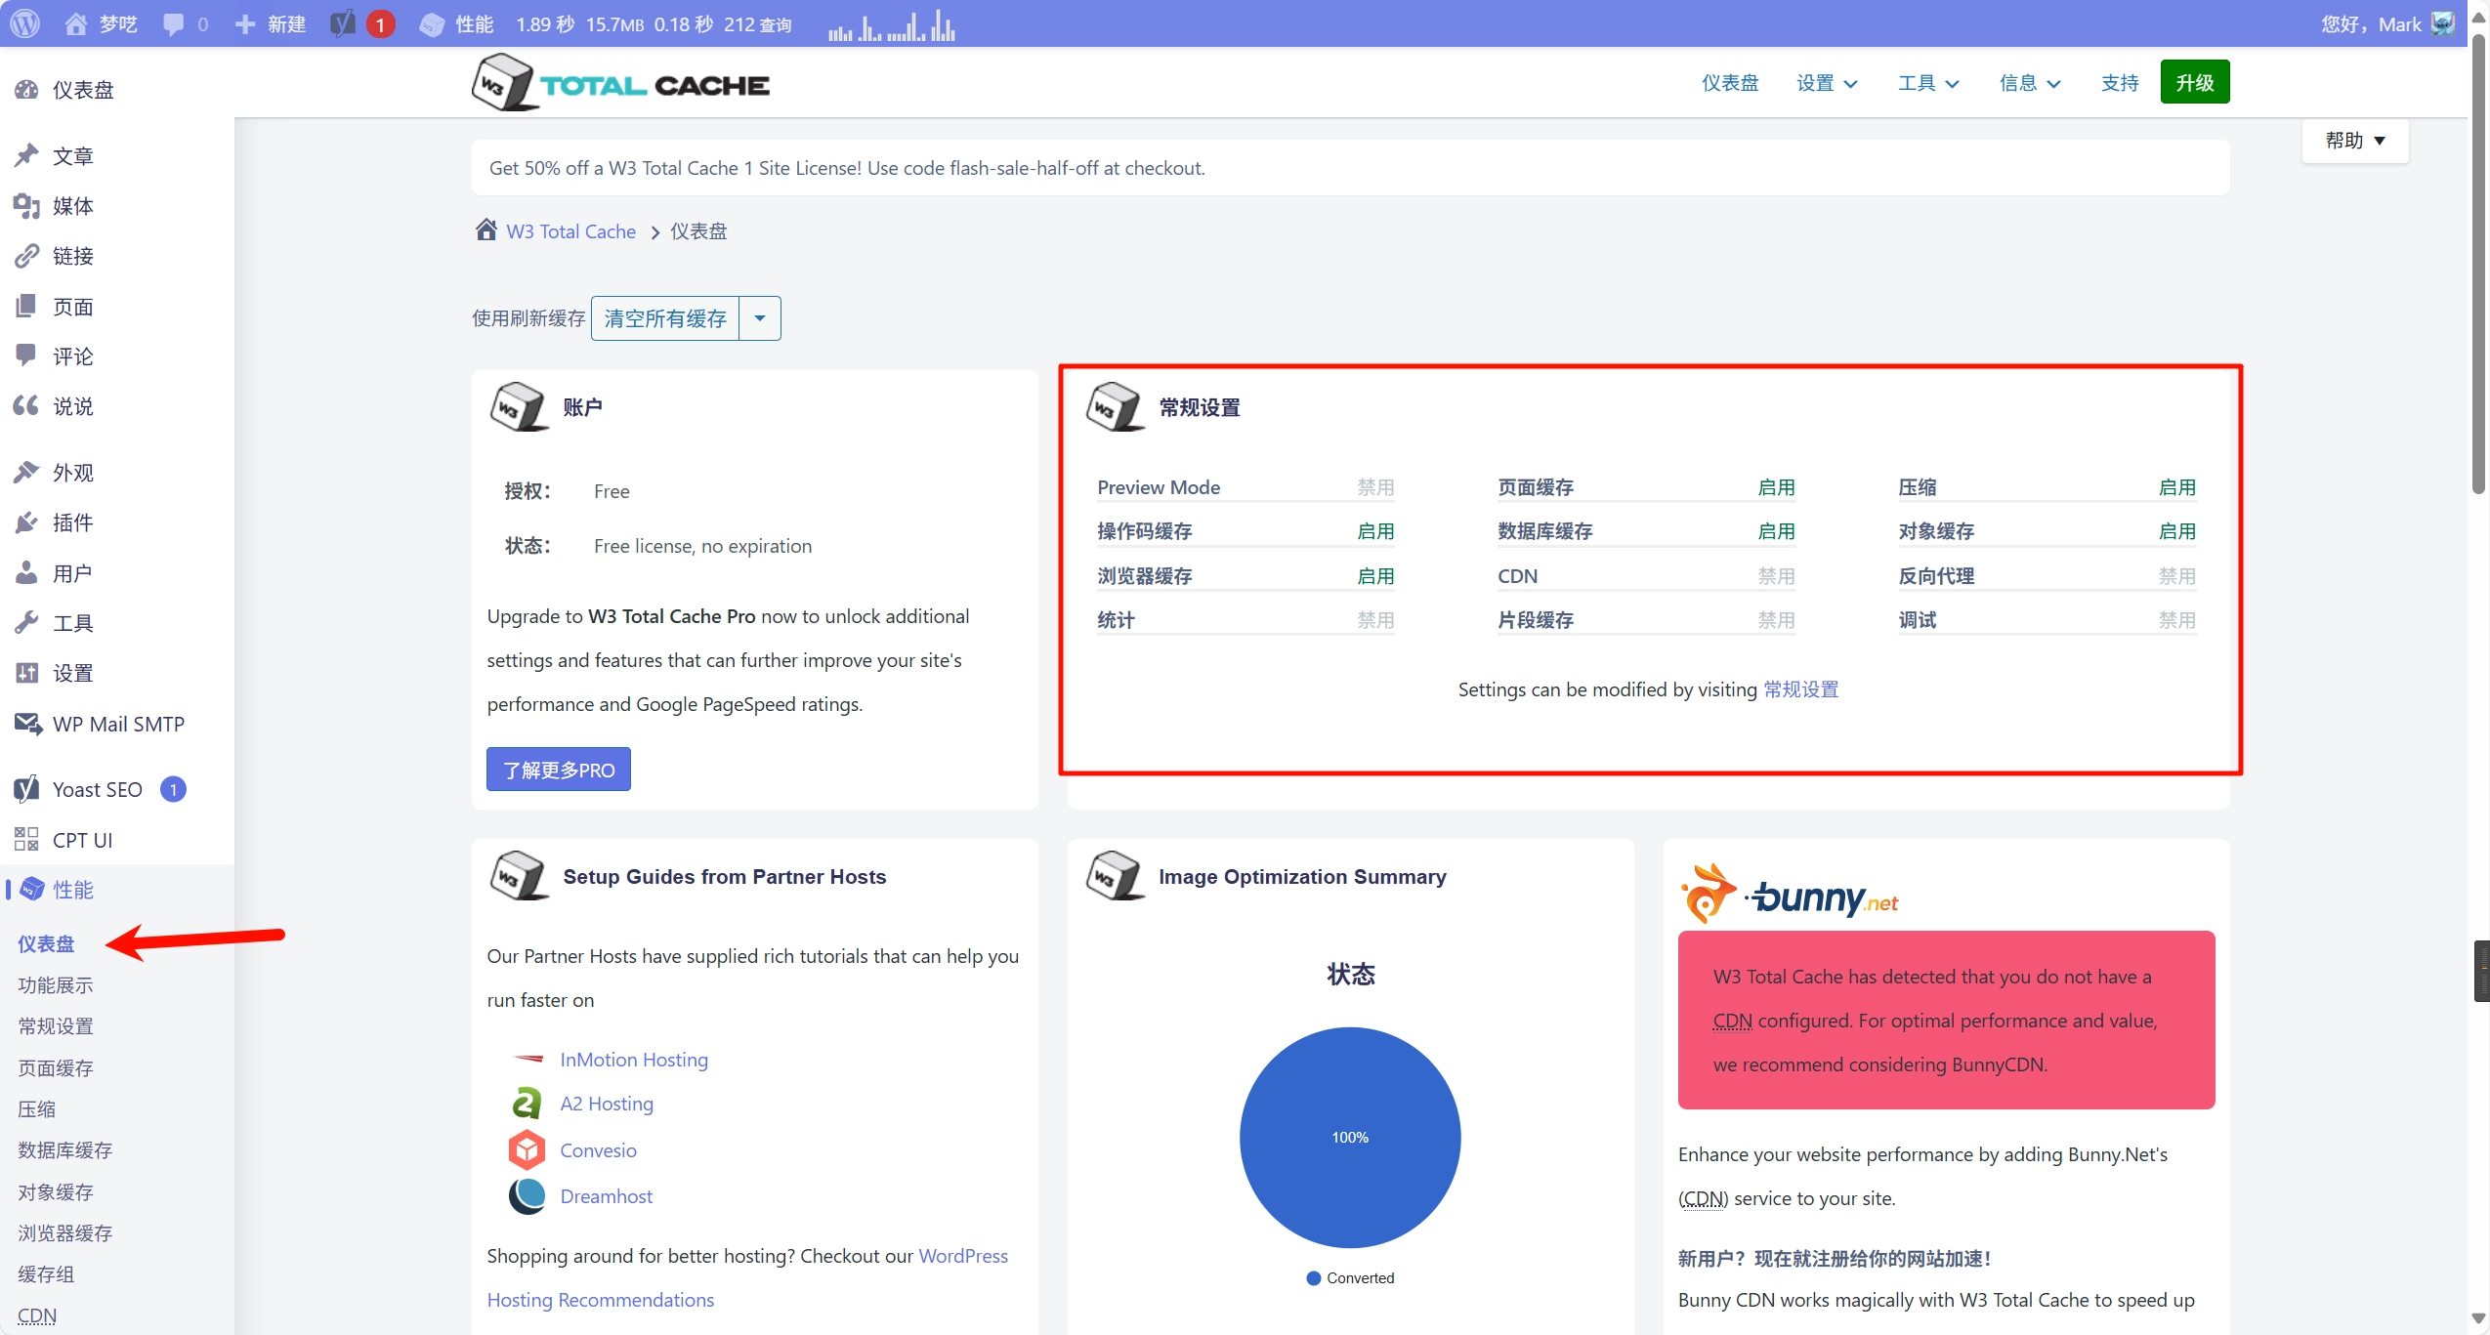Image resolution: width=2490 pixels, height=1335 pixels.
Task: Open 媒体 media icon in sidebar
Action: coord(26,205)
